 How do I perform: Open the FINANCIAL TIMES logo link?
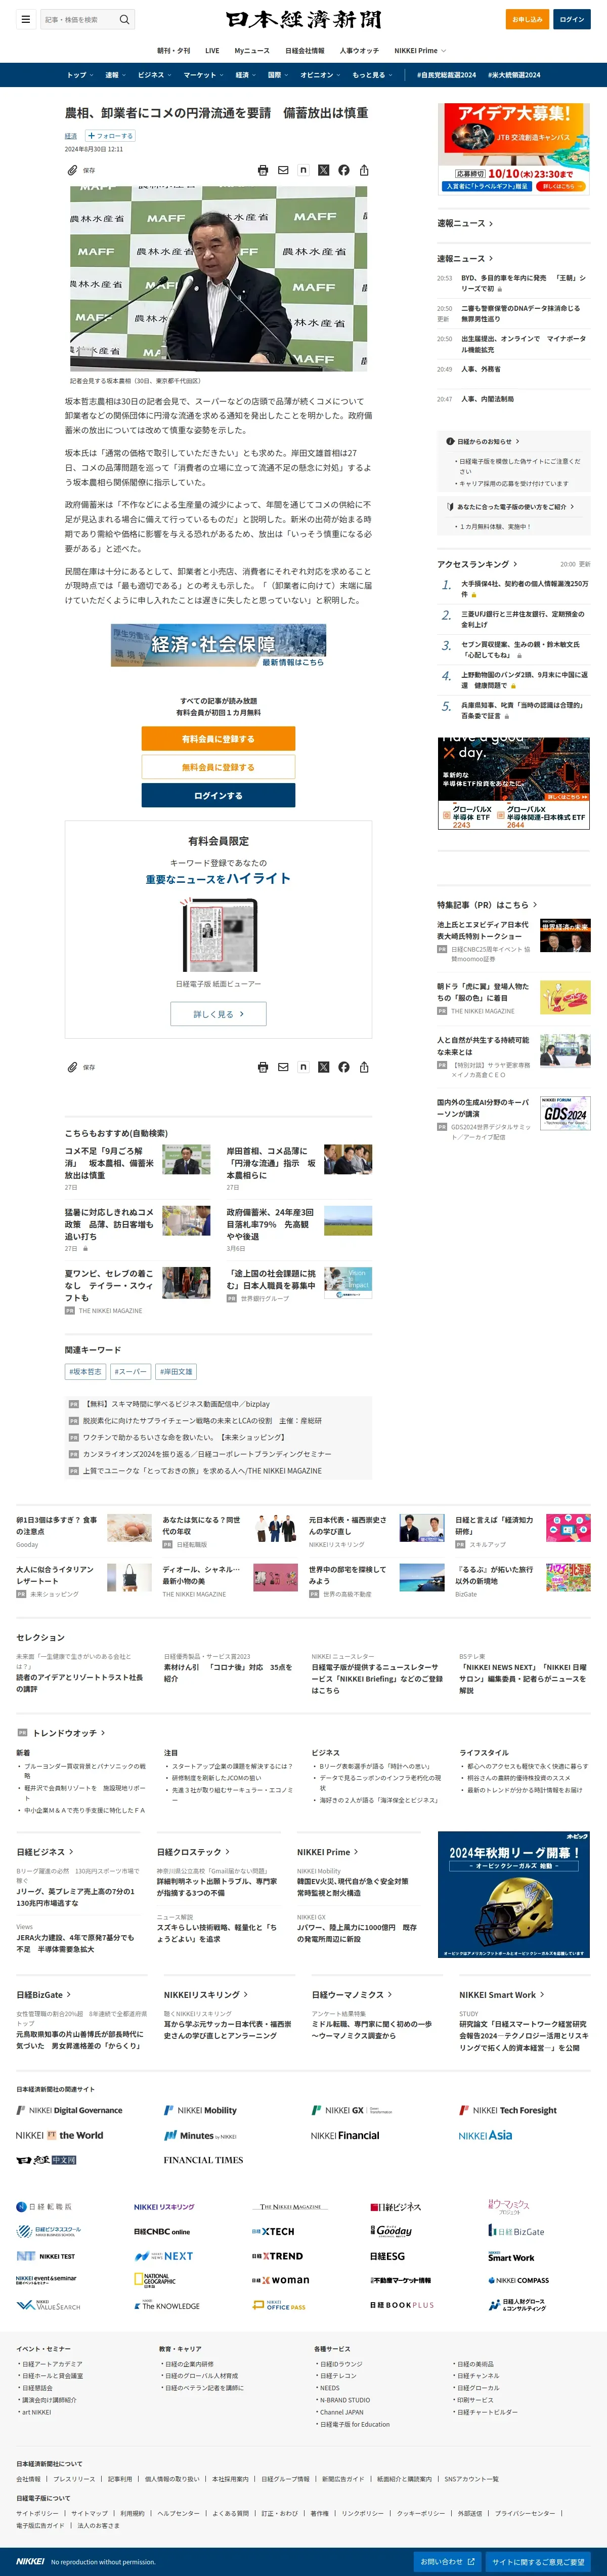(x=203, y=2160)
